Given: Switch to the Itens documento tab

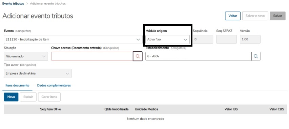Looking at the screenshot, I should pyautogui.click(x=17, y=85).
